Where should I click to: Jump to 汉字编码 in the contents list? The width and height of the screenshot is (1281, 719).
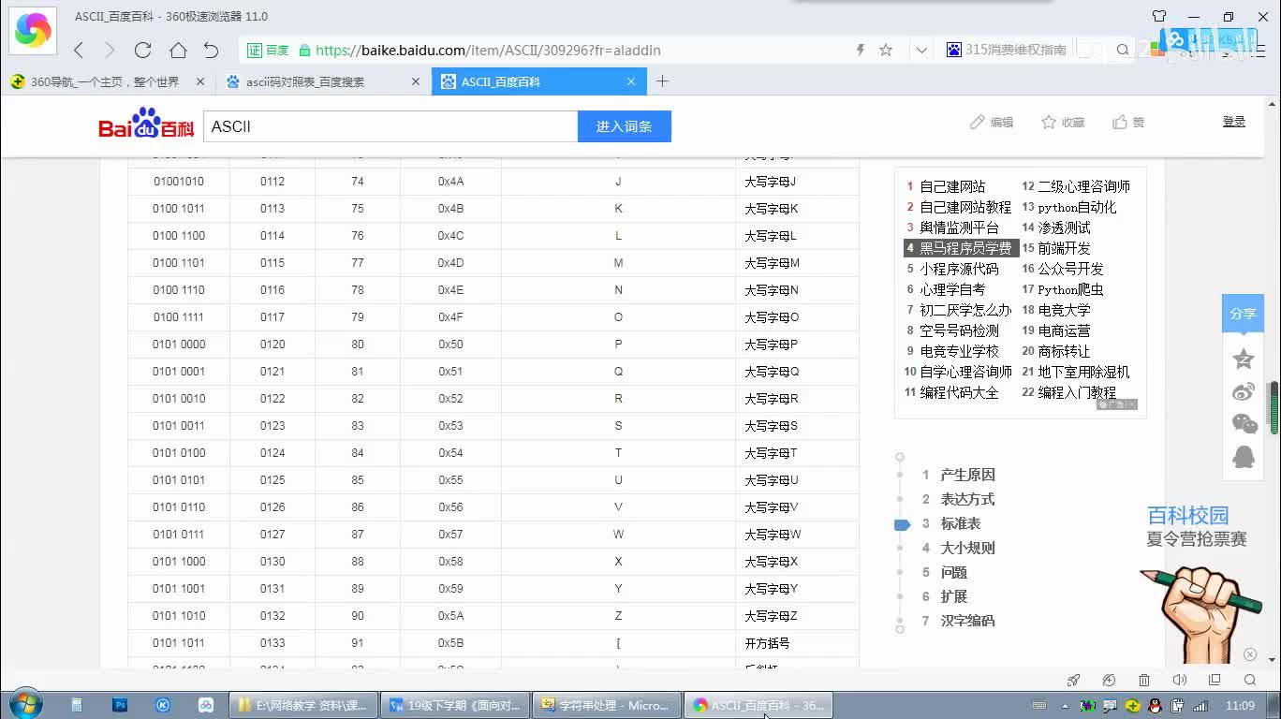pyautogui.click(x=967, y=621)
